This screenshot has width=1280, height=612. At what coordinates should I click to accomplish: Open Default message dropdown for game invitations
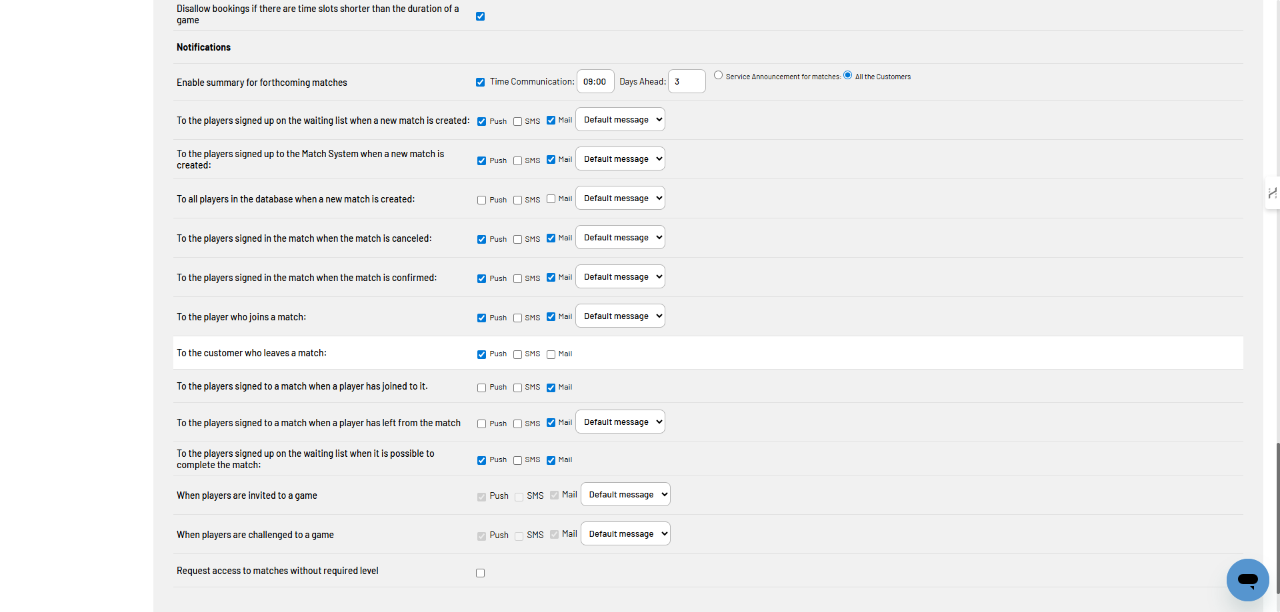pyautogui.click(x=625, y=494)
